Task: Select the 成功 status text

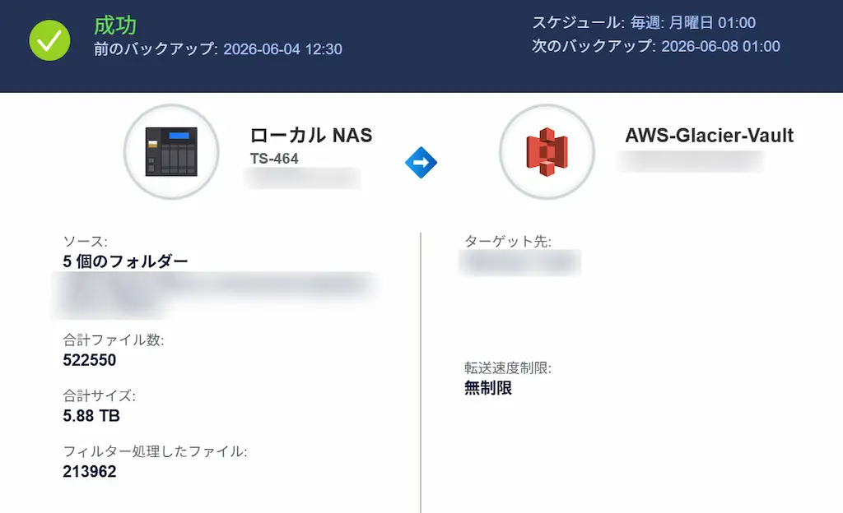Action: click(x=115, y=25)
